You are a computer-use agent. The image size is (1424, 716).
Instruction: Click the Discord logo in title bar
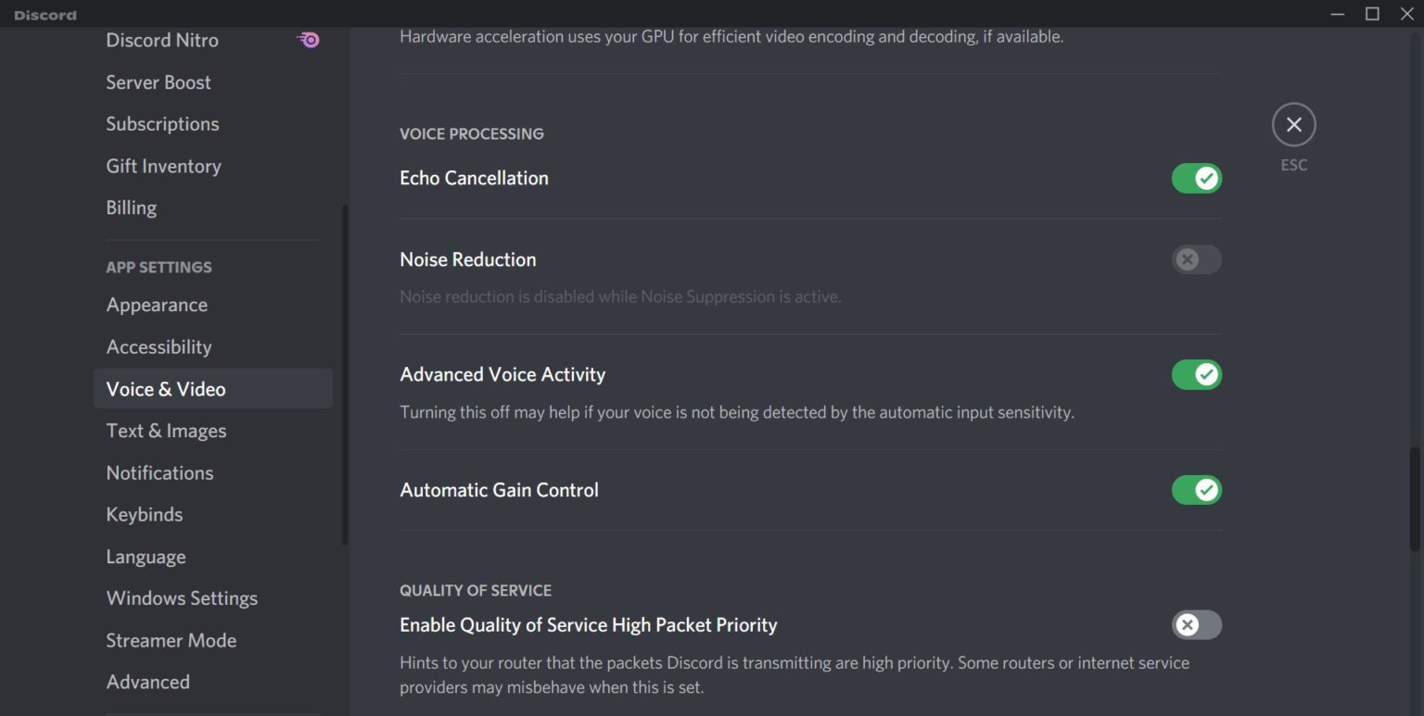pos(44,14)
